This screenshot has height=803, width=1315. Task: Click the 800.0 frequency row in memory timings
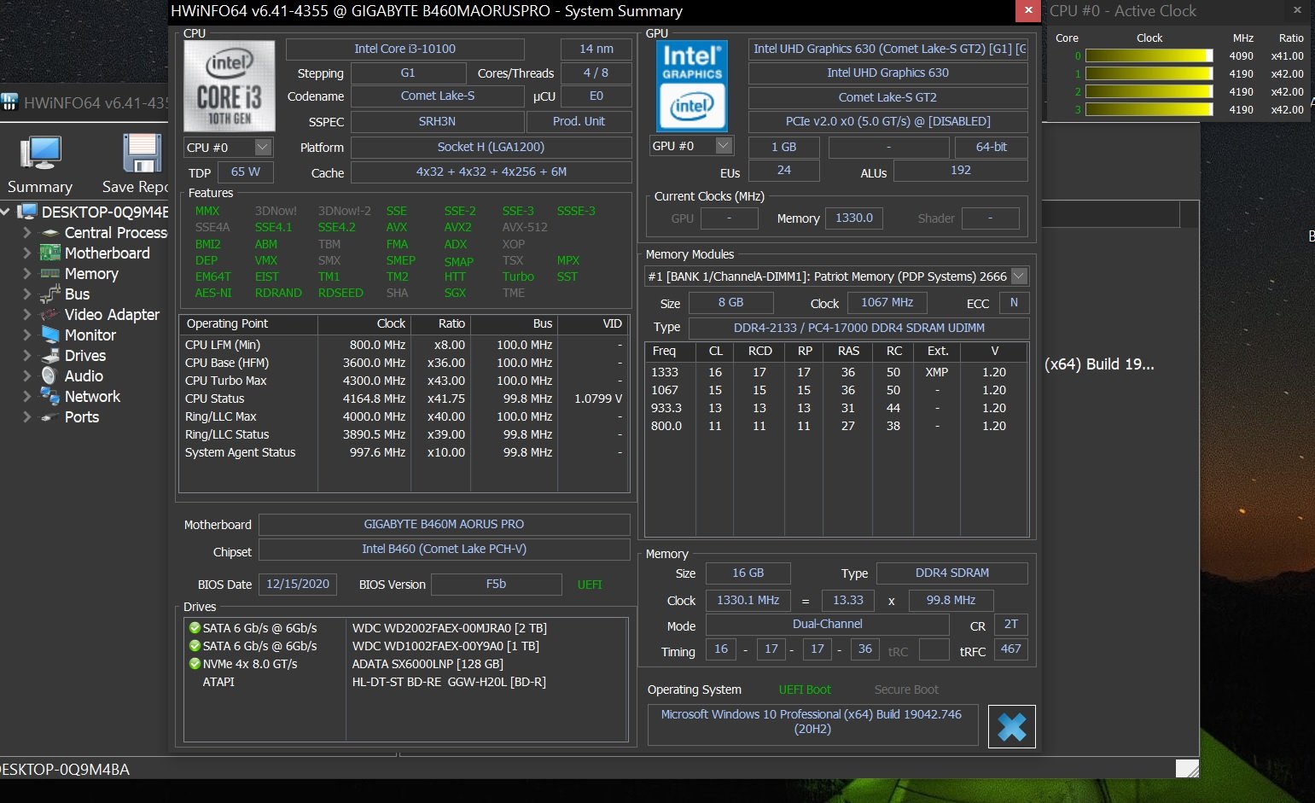click(x=836, y=426)
